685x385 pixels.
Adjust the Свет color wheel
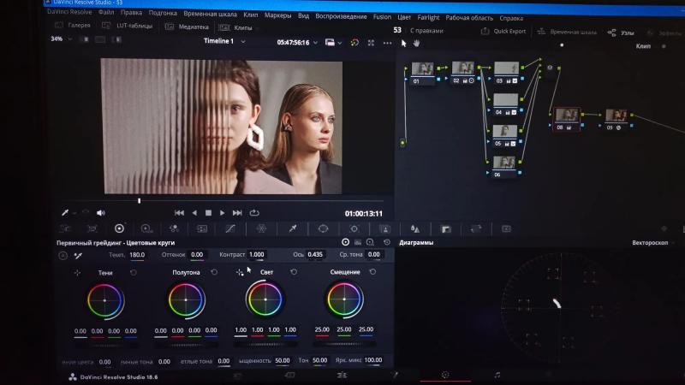[x=265, y=299]
